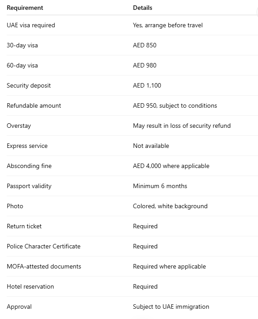Select the Security deposit label
Viewport: 258px width, 319px height.
coord(29,85)
